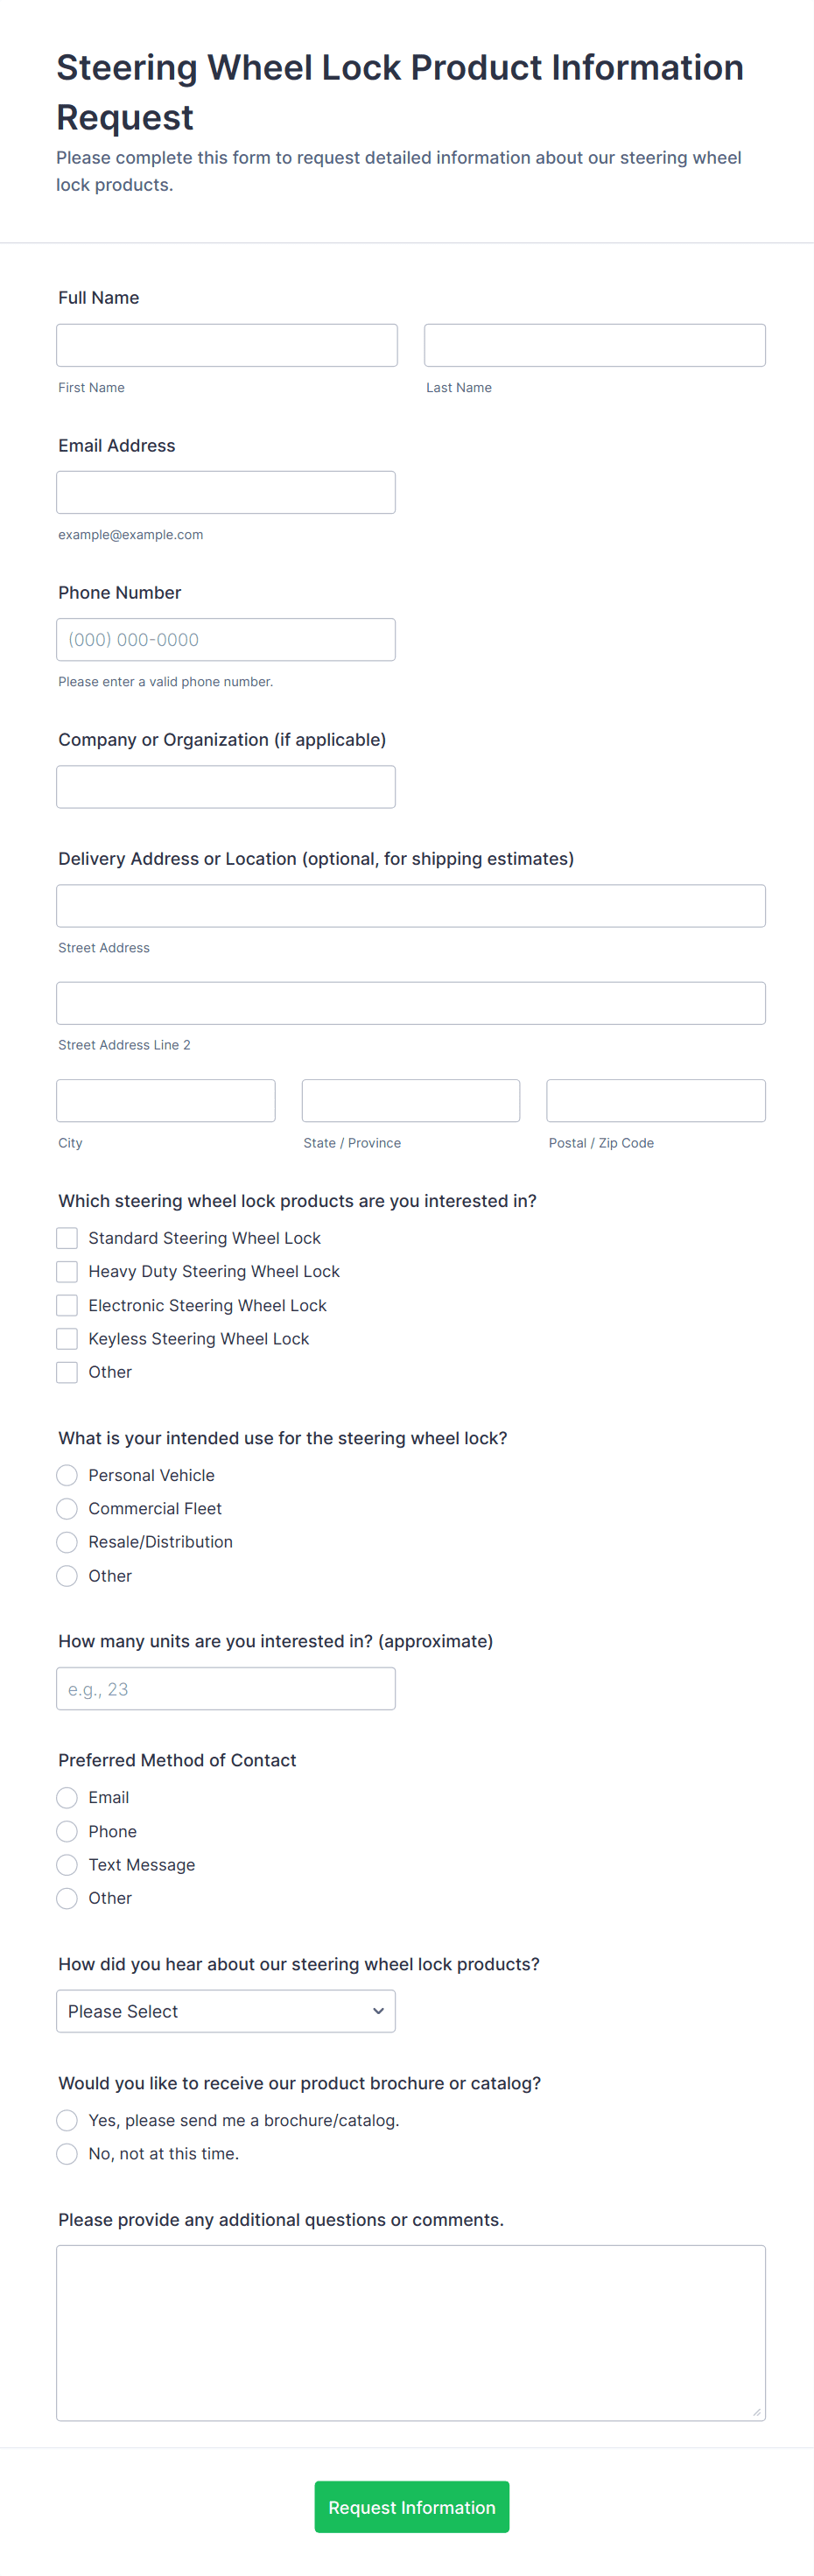
Task: Choose Commercial Fleet as intended use
Action: 67,1508
